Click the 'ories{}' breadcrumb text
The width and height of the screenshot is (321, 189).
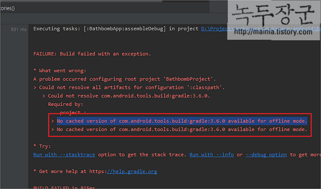tap(7, 8)
